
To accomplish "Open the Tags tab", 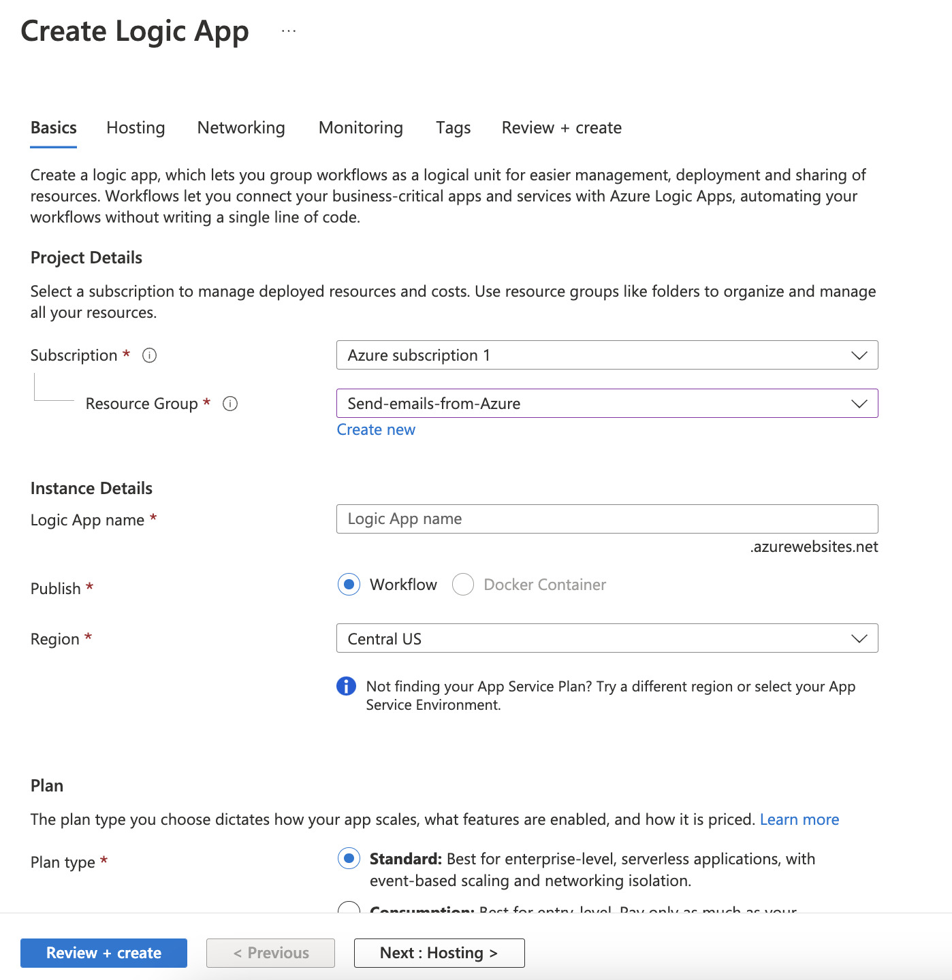I will click(454, 128).
